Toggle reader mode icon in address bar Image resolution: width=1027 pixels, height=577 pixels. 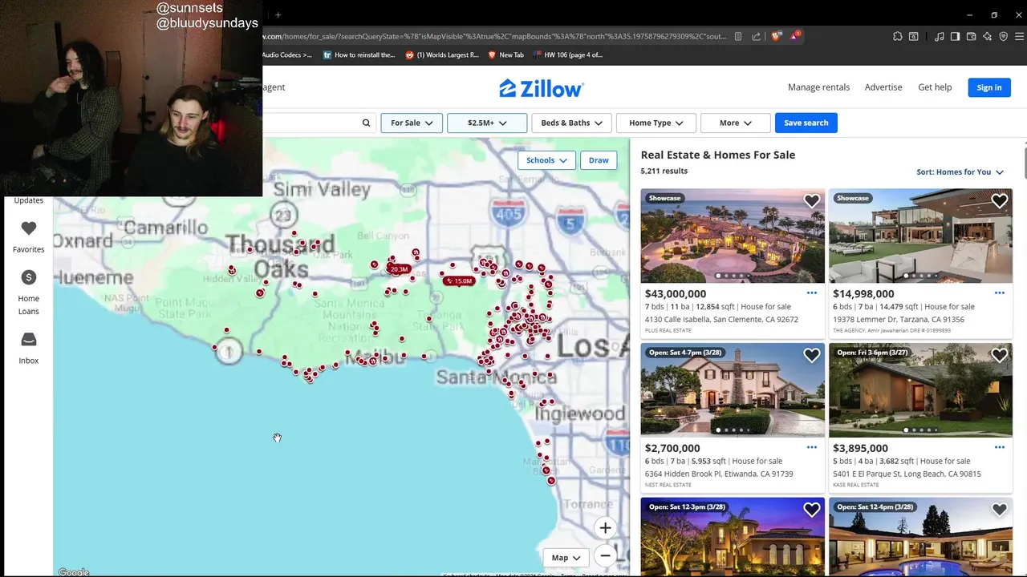coord(737,36)
